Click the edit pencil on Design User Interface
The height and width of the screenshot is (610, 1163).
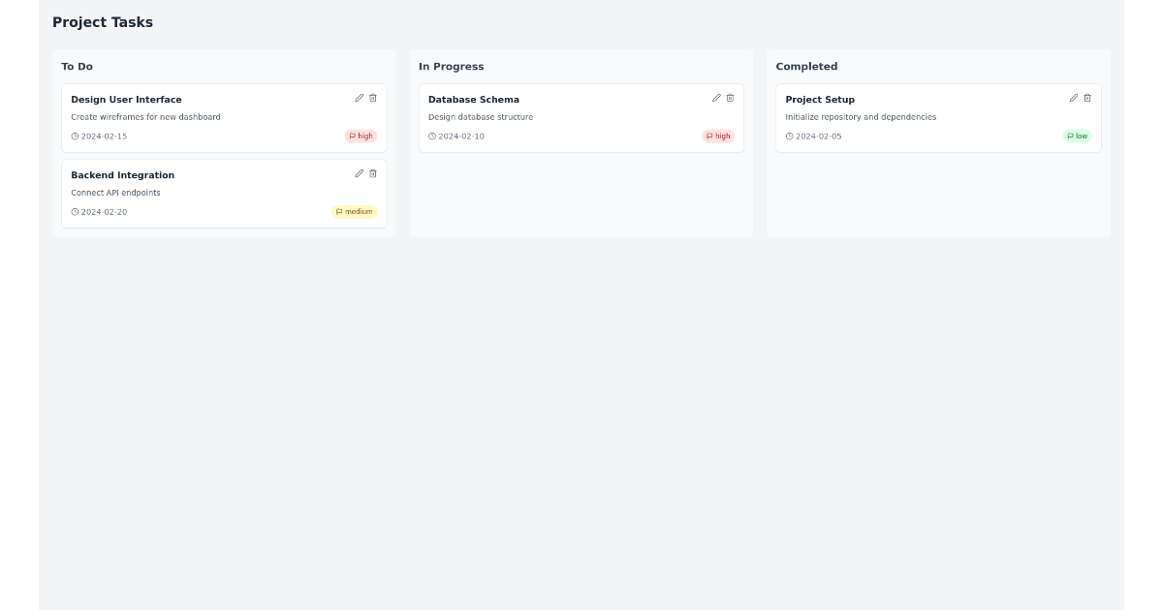[358, 98]
